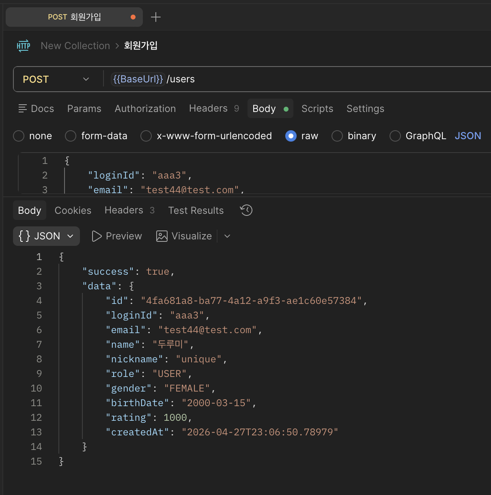Open the Test Results tab

[196, 210]
